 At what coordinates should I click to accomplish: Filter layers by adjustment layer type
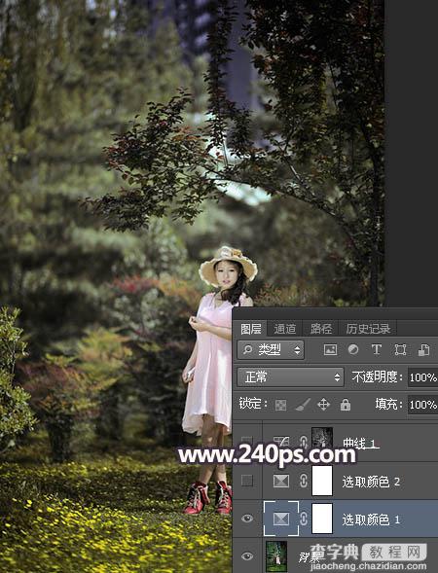click(353, 349)
